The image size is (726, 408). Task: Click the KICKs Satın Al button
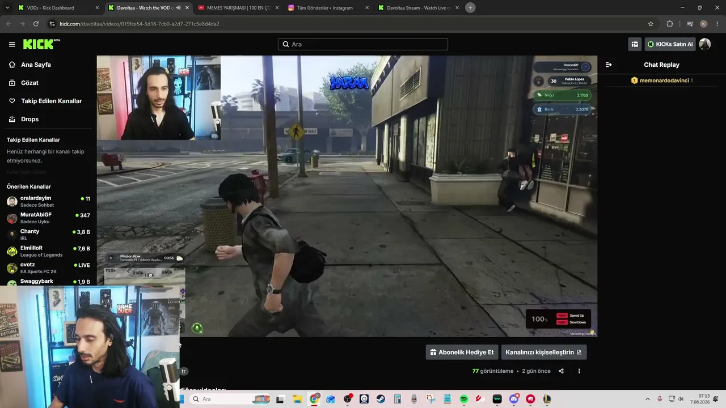tap(670, 44)
